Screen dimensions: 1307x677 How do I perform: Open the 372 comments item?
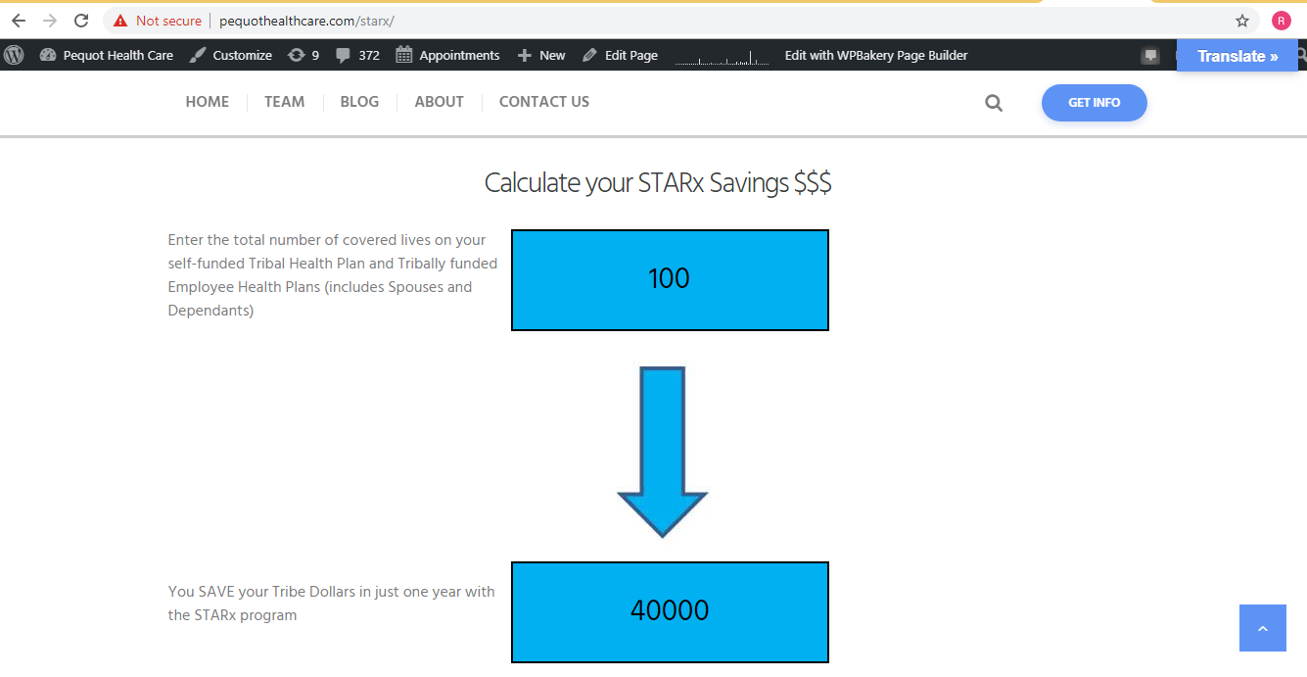tap(357, 55)
